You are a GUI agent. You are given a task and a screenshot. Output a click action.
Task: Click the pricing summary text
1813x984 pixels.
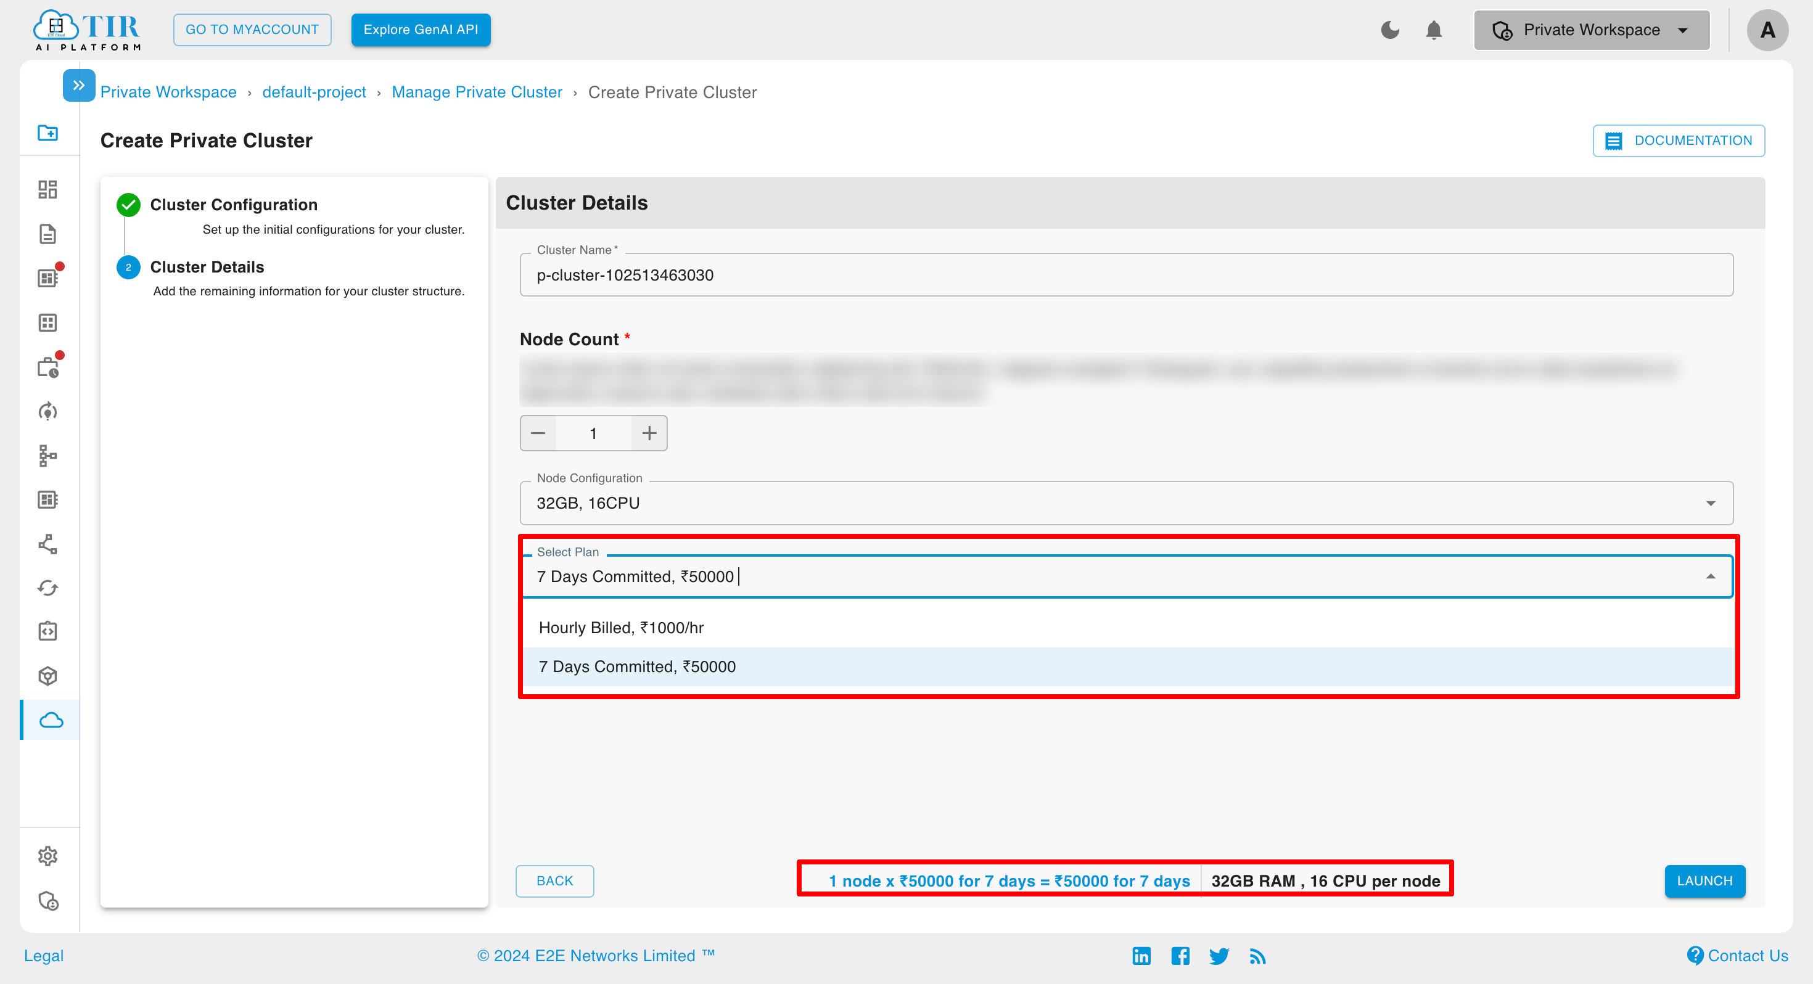click(x=1009, y=881)
